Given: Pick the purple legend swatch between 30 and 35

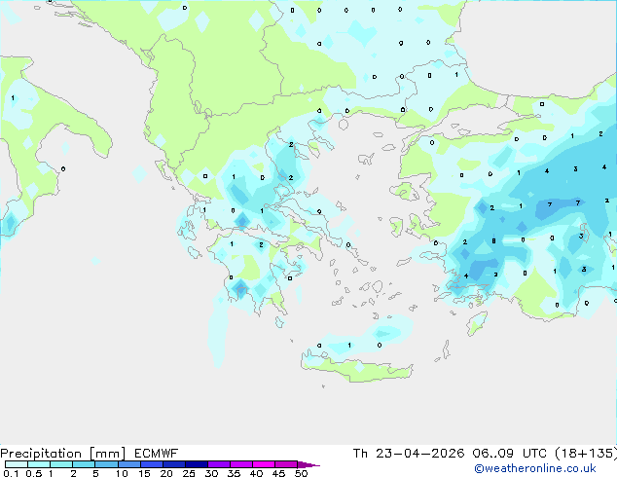Looking at the screenshot, I should [219, 464].
